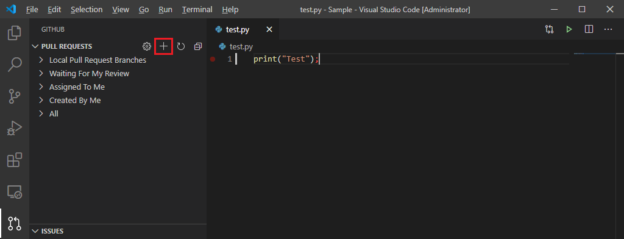Open the Explorer view in activity bar
624x239 pixels.
coord(15,33)
